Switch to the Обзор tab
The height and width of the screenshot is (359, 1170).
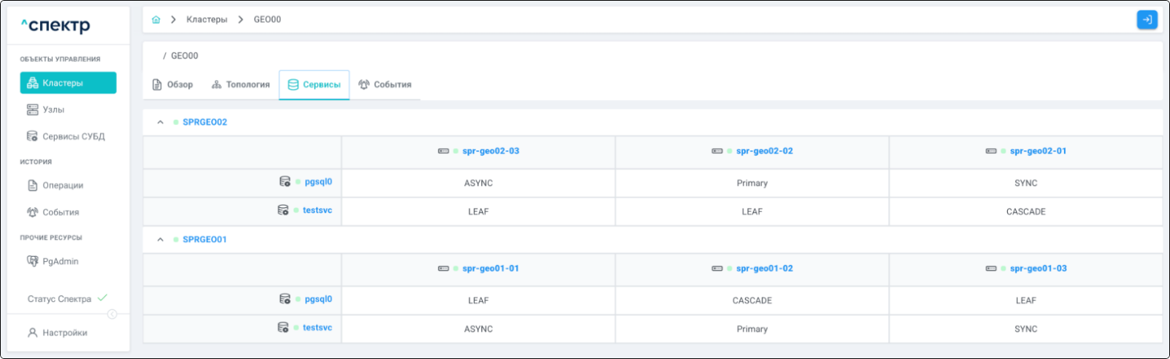[173, 85]
